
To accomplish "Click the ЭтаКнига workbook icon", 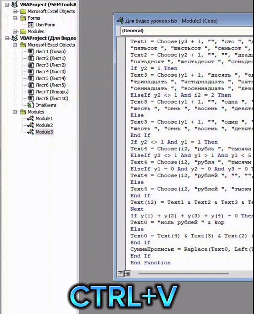I will pos(31,105).
